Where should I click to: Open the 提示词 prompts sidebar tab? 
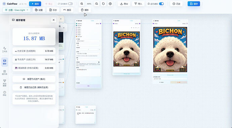(x=5, y=73)
